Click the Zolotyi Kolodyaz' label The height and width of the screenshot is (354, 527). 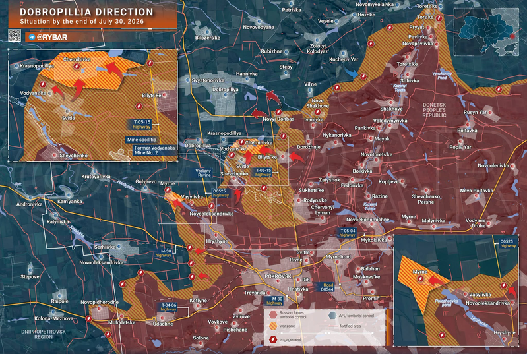tap(318, 49)
